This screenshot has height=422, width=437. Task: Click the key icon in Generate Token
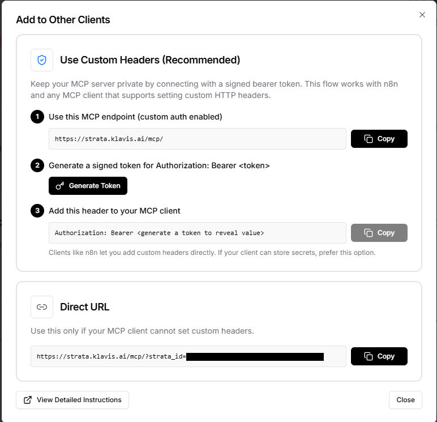pyautogui.click(x=60, y=186)
